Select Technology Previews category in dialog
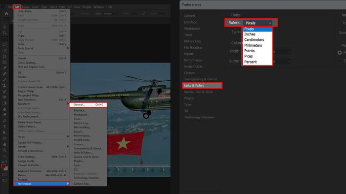 (x=199, y=117)
